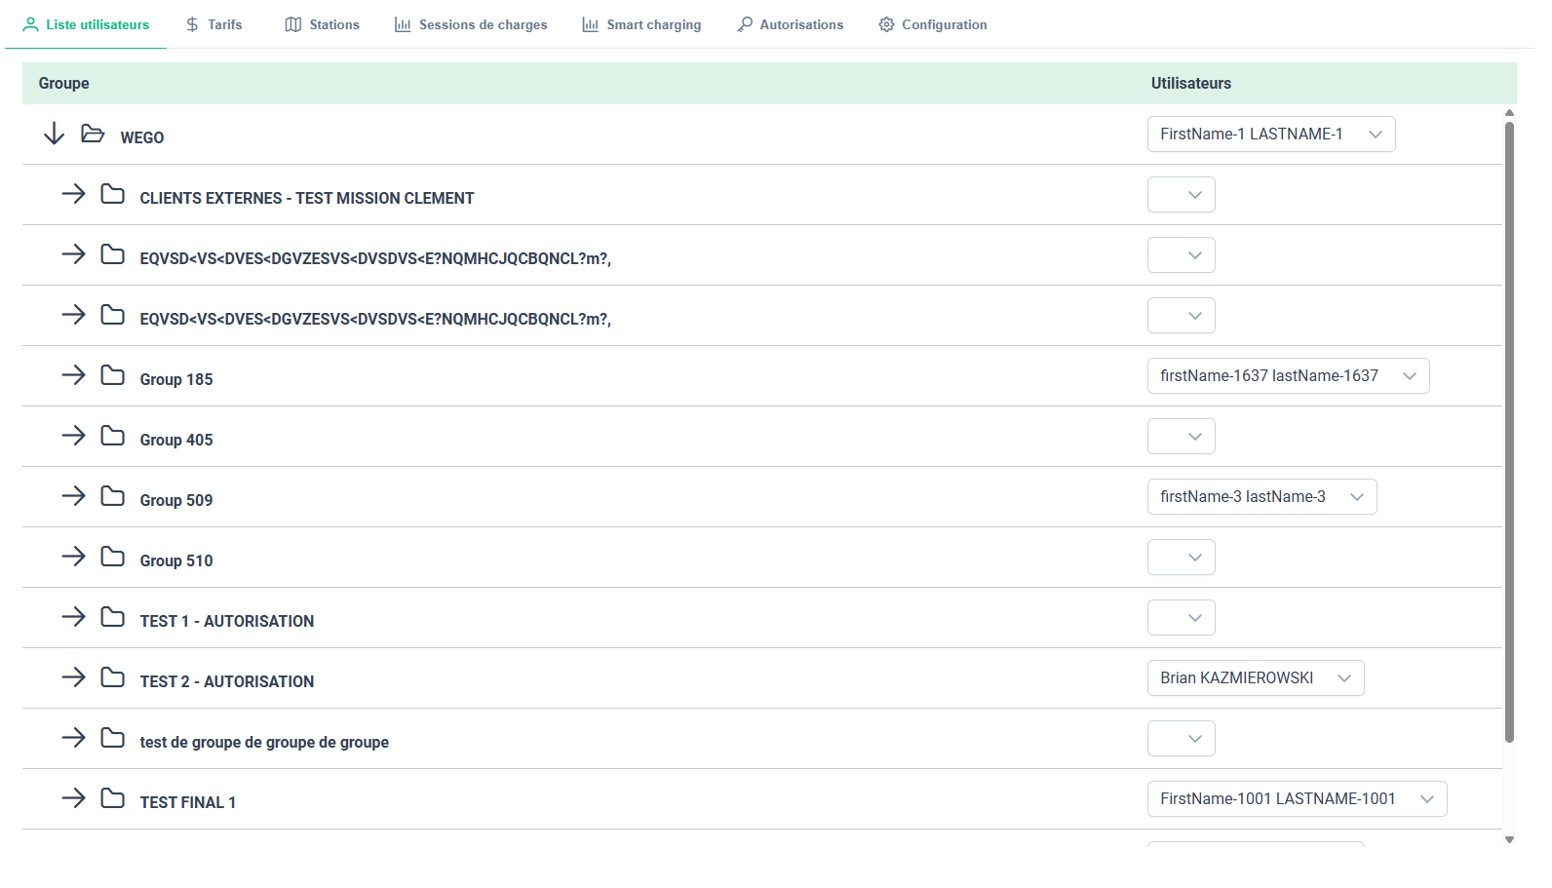Open the firstName-1637 lastName-1637 dropdown
Viewport: 1552px width, 888px height.
coord(1287,376)
